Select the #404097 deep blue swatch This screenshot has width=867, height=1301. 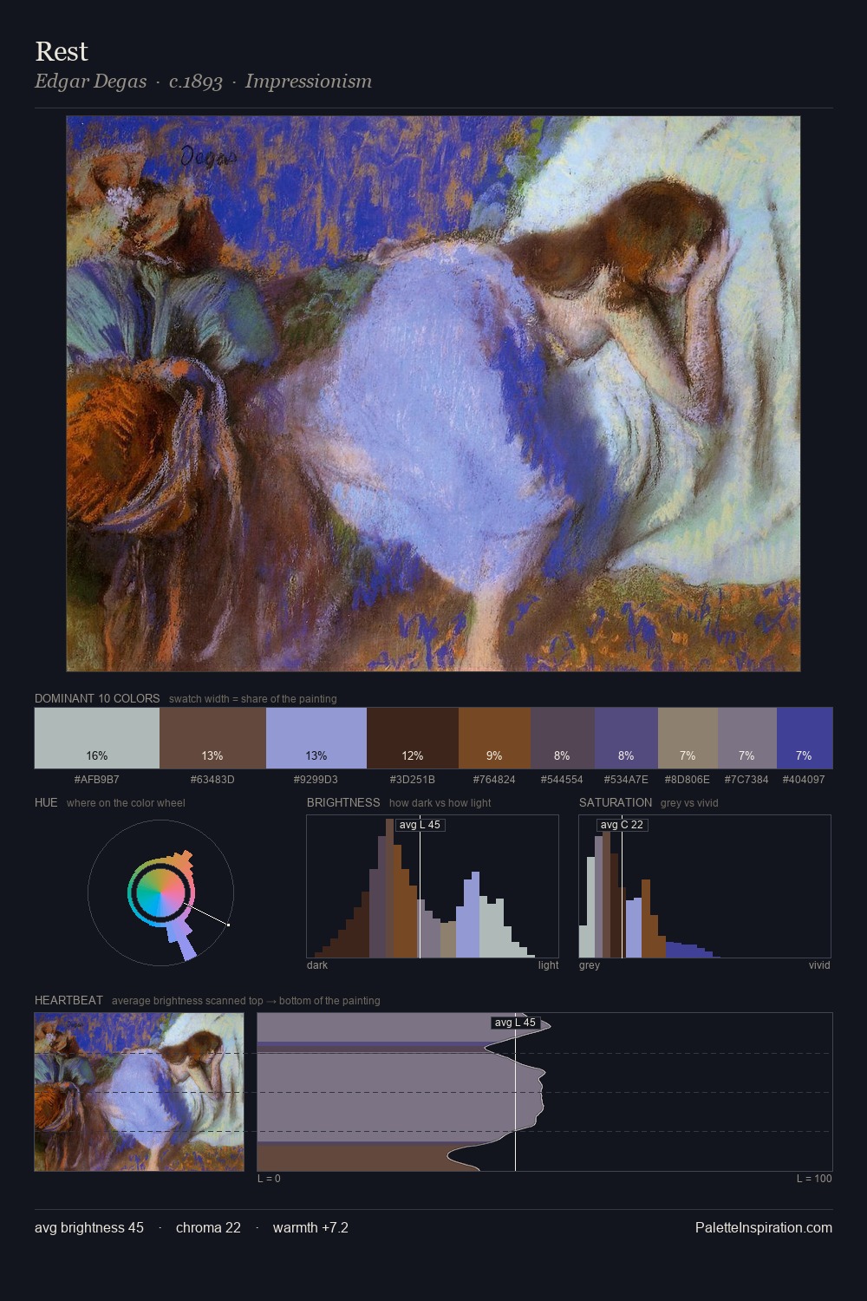point(805,738)
